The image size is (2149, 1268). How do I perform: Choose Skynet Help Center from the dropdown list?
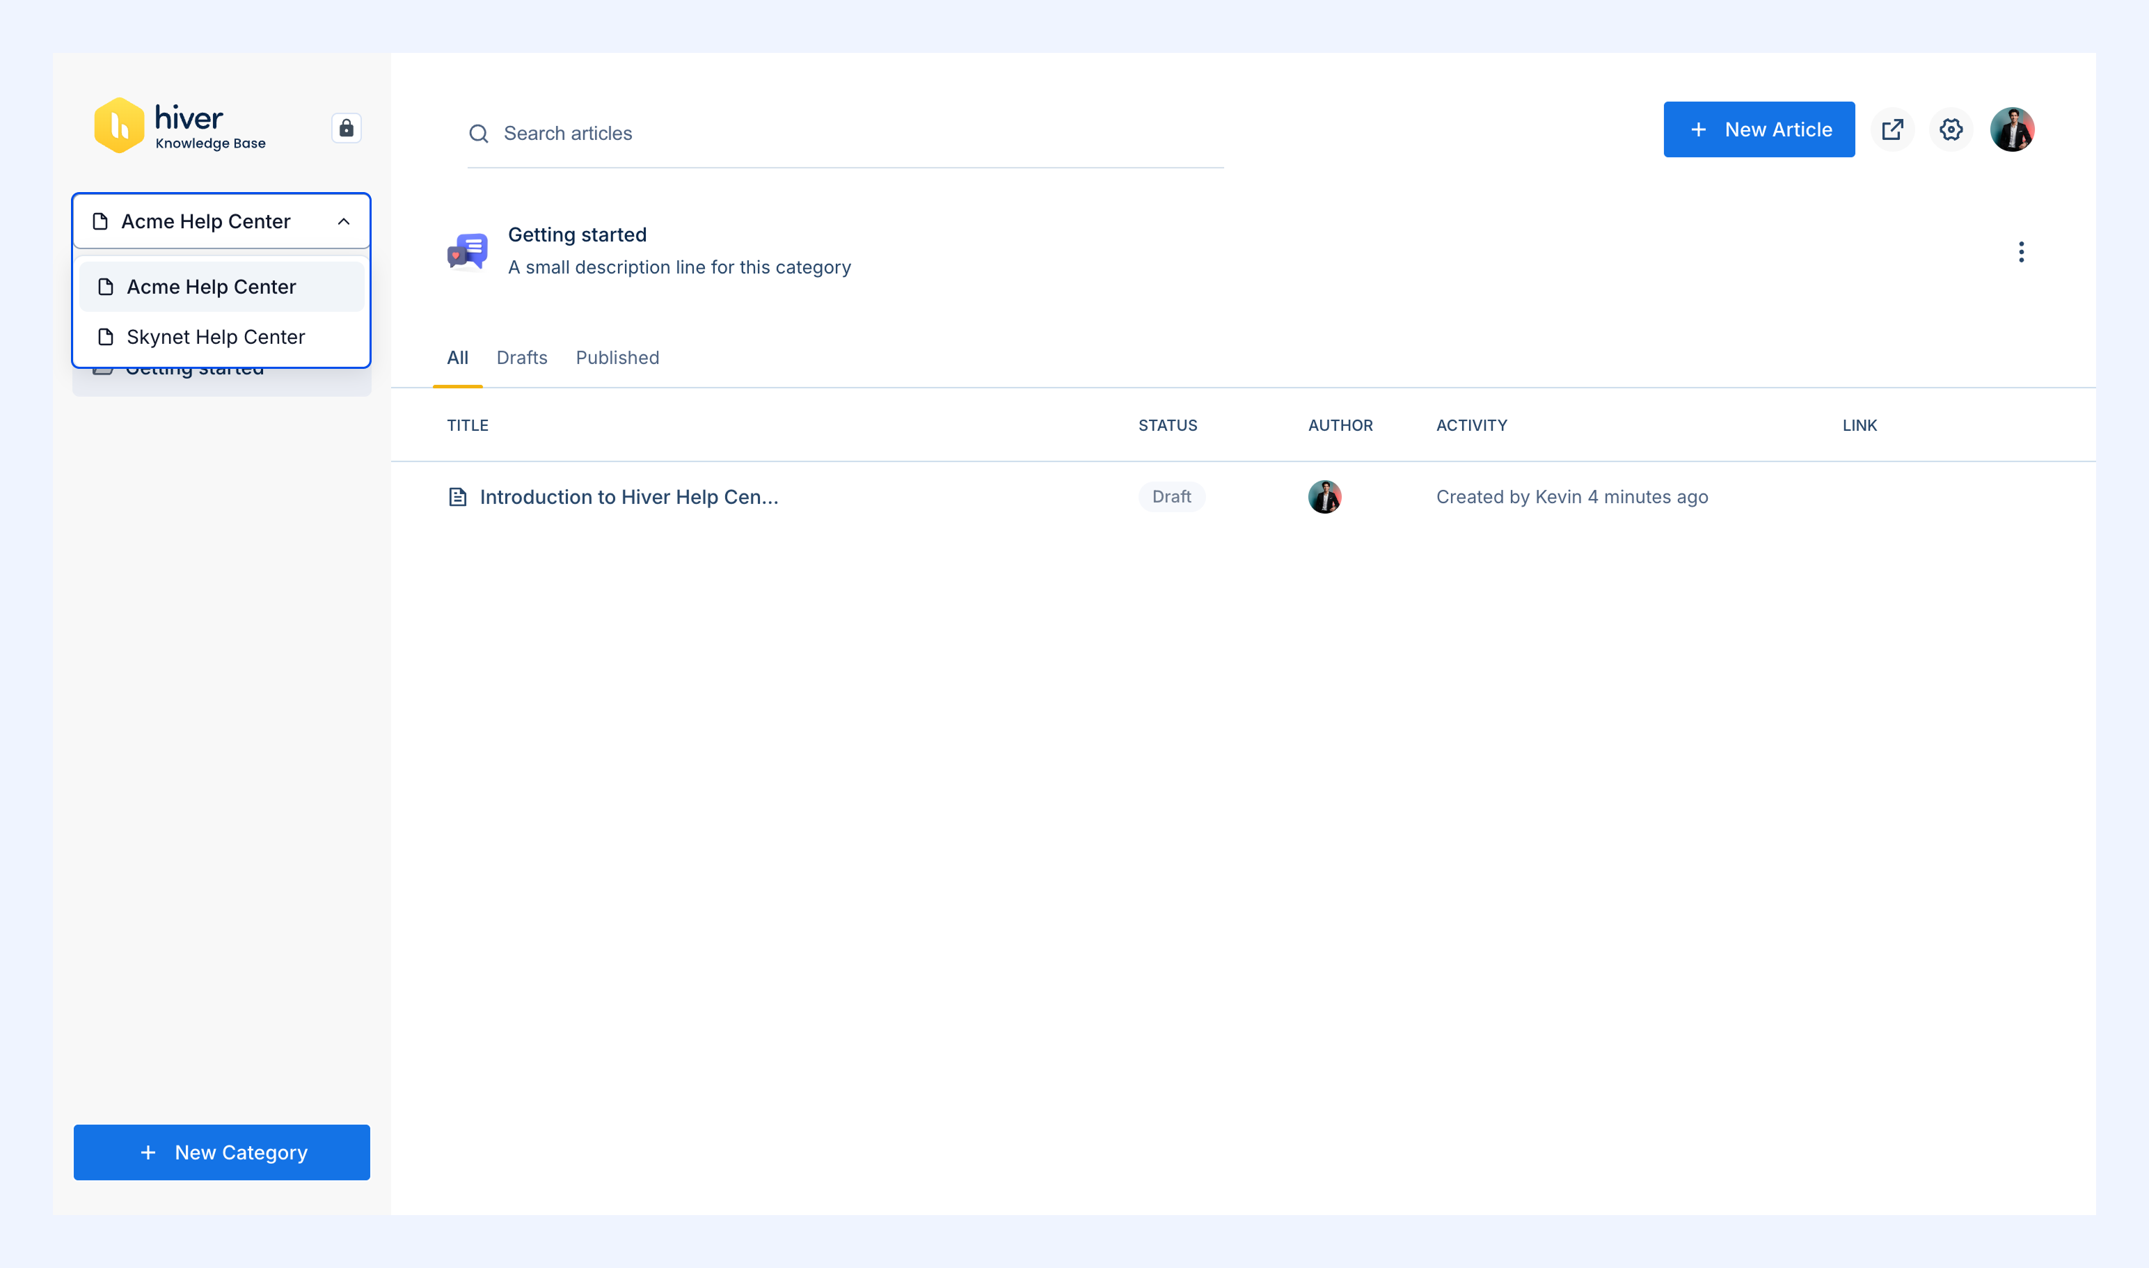(x=221, y=337)
